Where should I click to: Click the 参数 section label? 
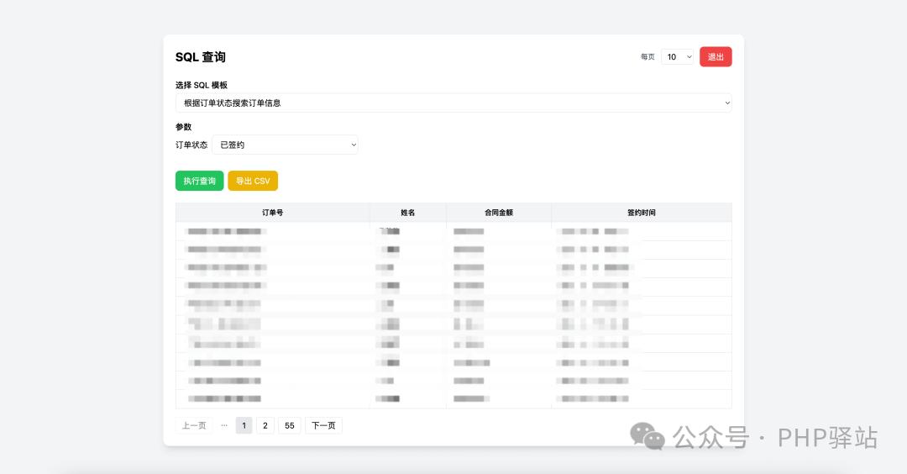pyautogui.click(x=183, y=127)
